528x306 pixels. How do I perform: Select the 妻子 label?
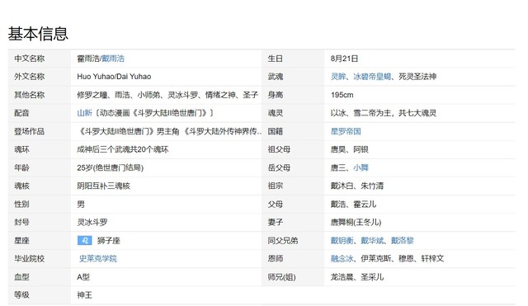click(x=275, y=222)
